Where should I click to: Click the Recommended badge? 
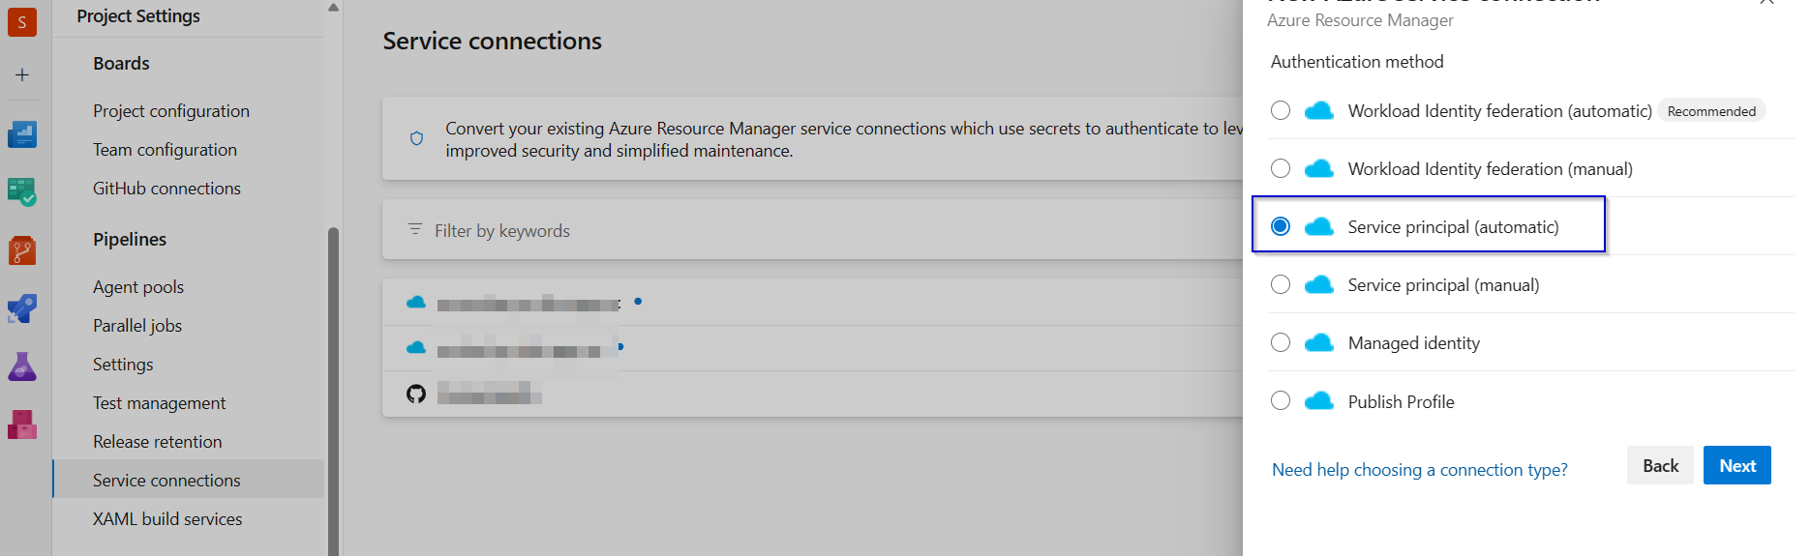click(1711, 111)
